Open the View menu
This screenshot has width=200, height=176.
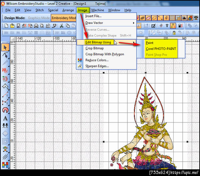[28, 10]
